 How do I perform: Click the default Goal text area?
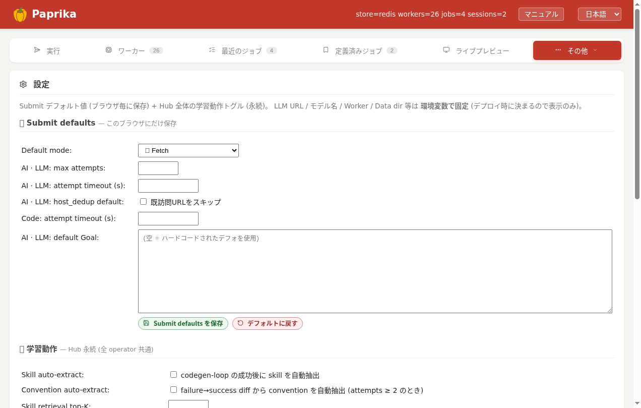tap(375, 271)
